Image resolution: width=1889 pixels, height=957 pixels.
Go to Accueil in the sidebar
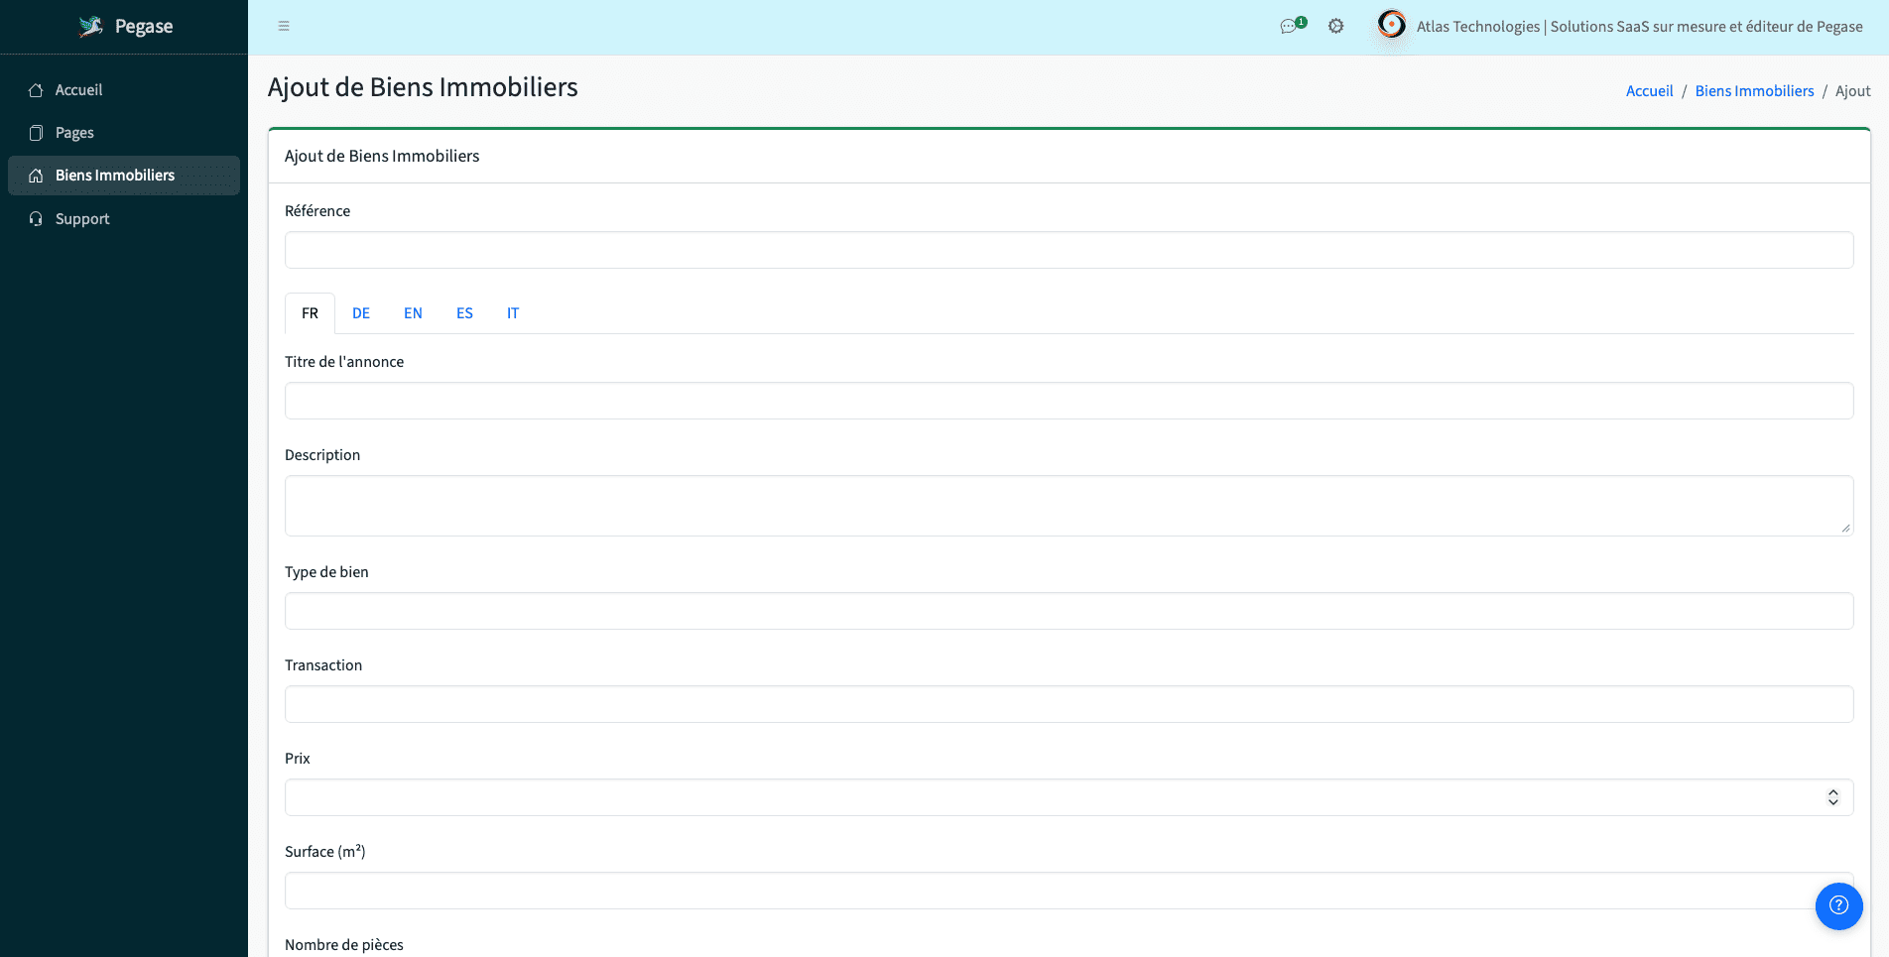[x=78, y=90]
